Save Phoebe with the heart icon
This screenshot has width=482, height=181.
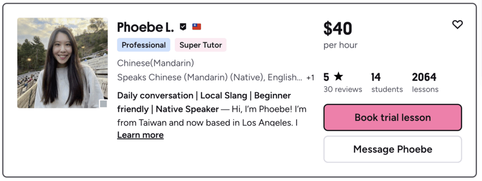(457, 24)
